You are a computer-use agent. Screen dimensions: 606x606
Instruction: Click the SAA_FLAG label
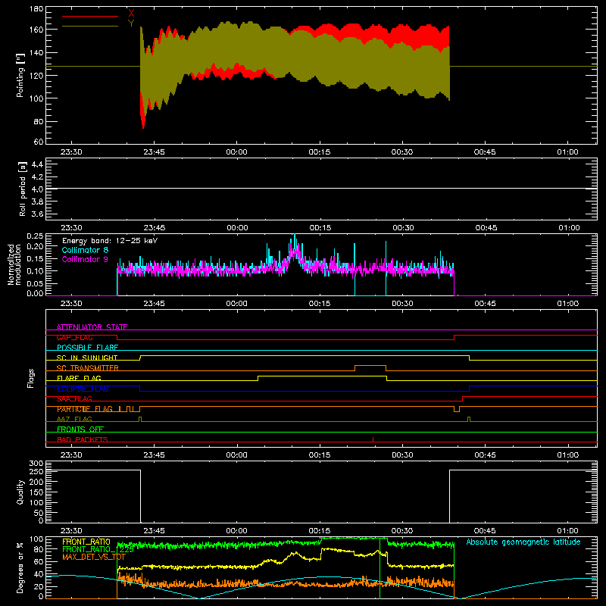click(x=74, y=399)
